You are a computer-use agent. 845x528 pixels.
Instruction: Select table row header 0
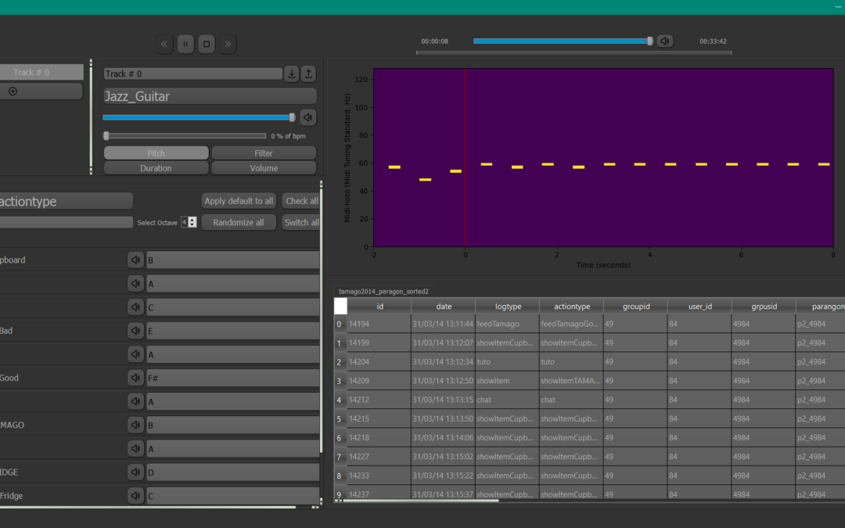click(340, 324)
